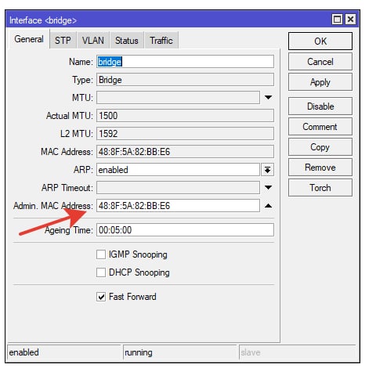
Task: Click the Name input field
Action: pyautogui.click(x=185, y=62)
